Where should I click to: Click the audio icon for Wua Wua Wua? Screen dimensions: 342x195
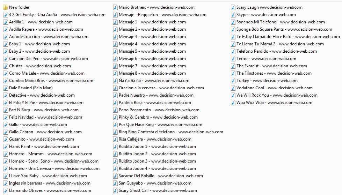(233, 103)
